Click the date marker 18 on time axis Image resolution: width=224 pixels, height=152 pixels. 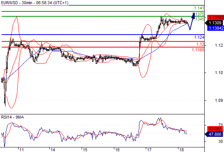click(181, 150)
